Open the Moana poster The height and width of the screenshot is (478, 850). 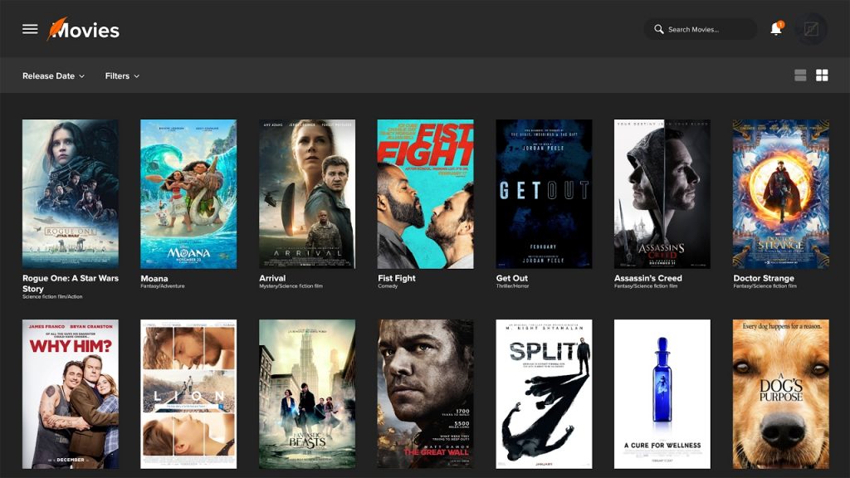point(188,194)
